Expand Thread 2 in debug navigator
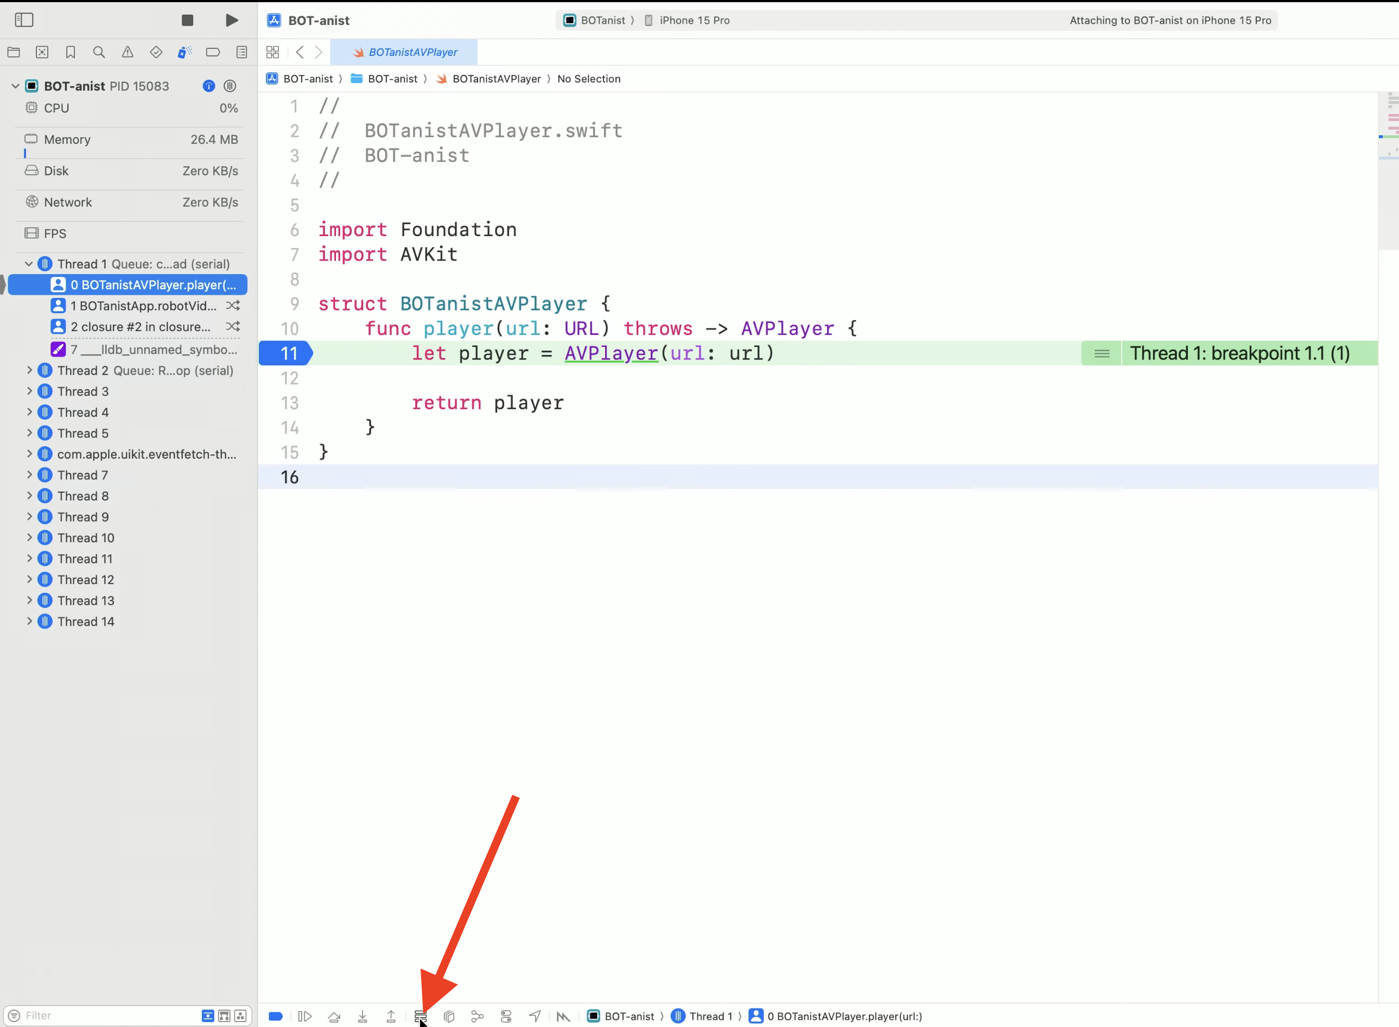 pos(29,371)
